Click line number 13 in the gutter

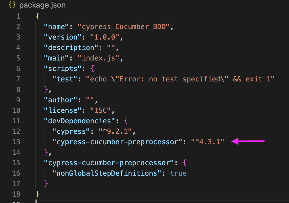[x=16, y=142]
